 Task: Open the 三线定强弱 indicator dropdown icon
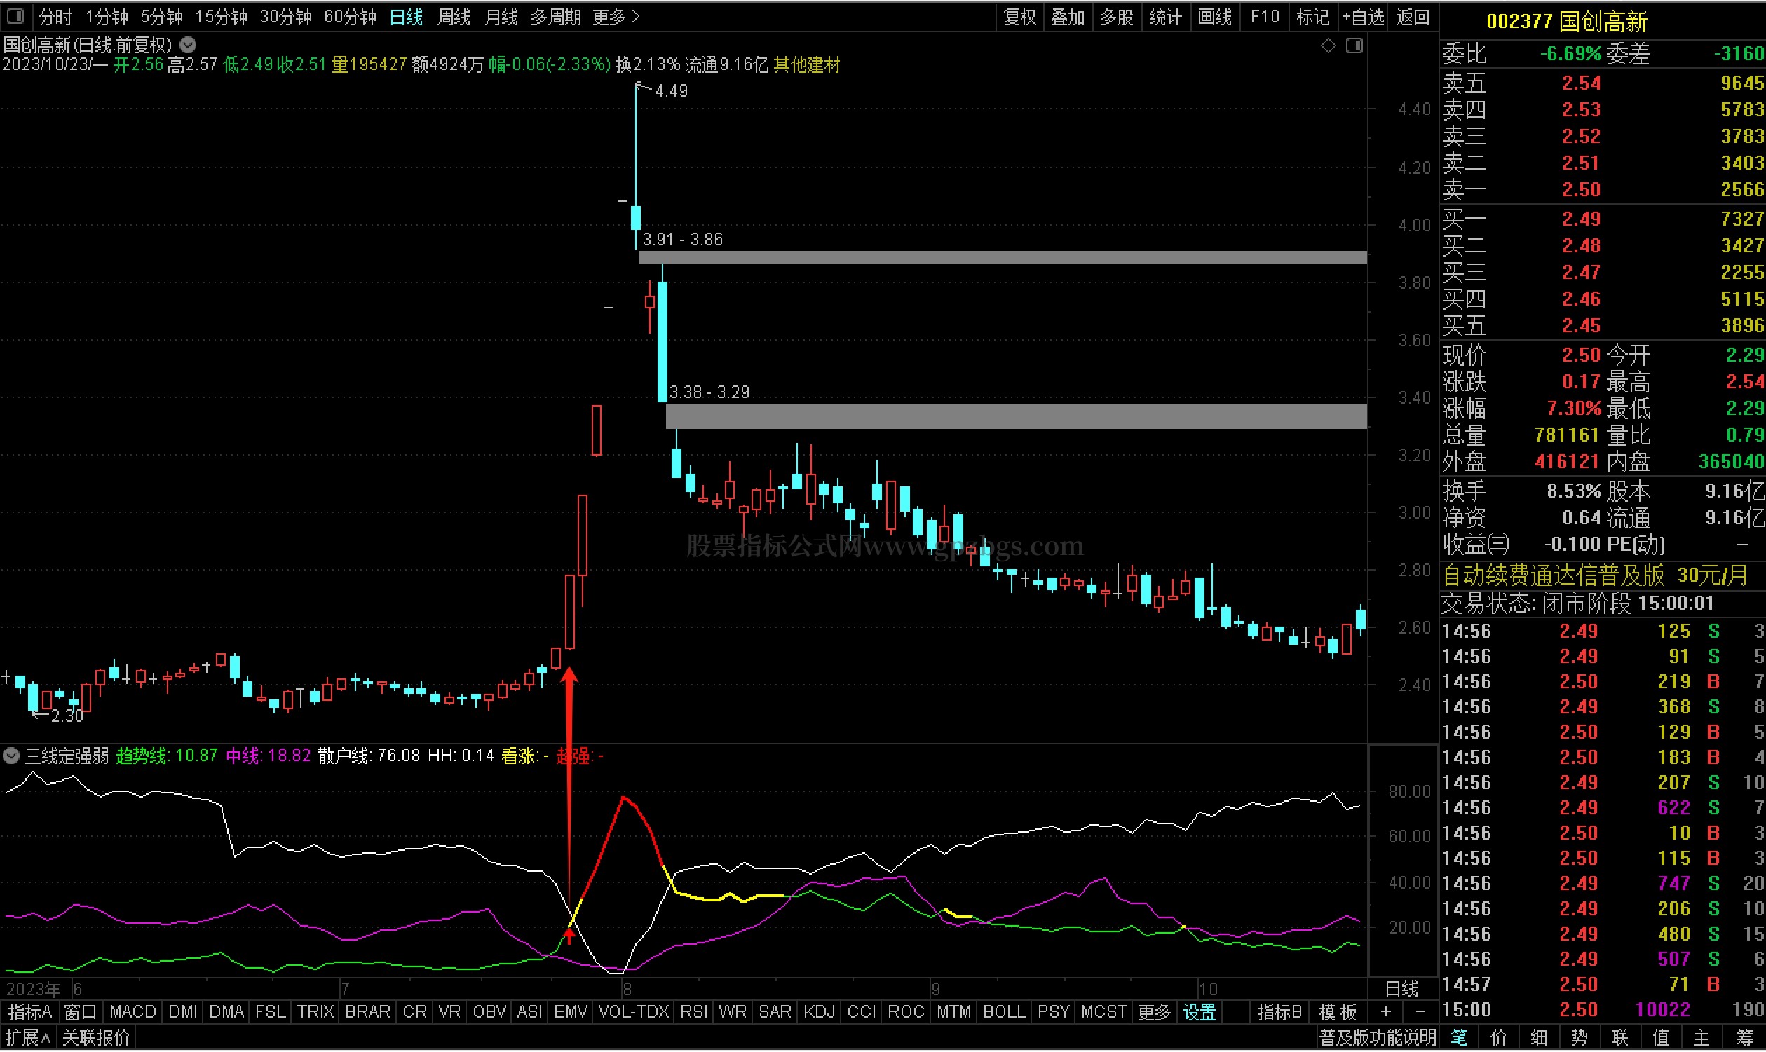click(11, 756)
